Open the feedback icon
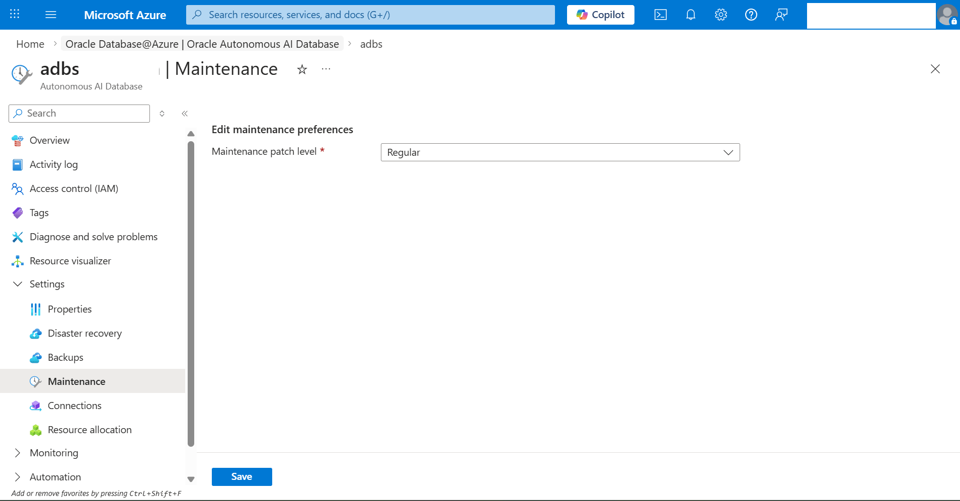960x501 pixels. (781, 15)
